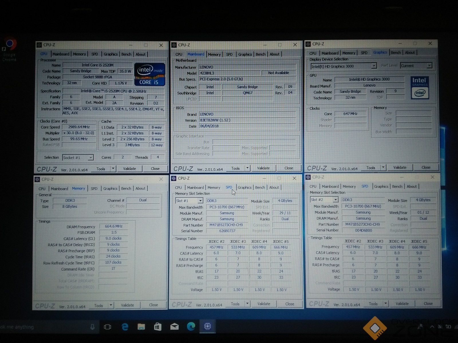This screenshot has height=343, width=458.
Task: Open Mail app from the taskbar
Action: pos(174,327)
